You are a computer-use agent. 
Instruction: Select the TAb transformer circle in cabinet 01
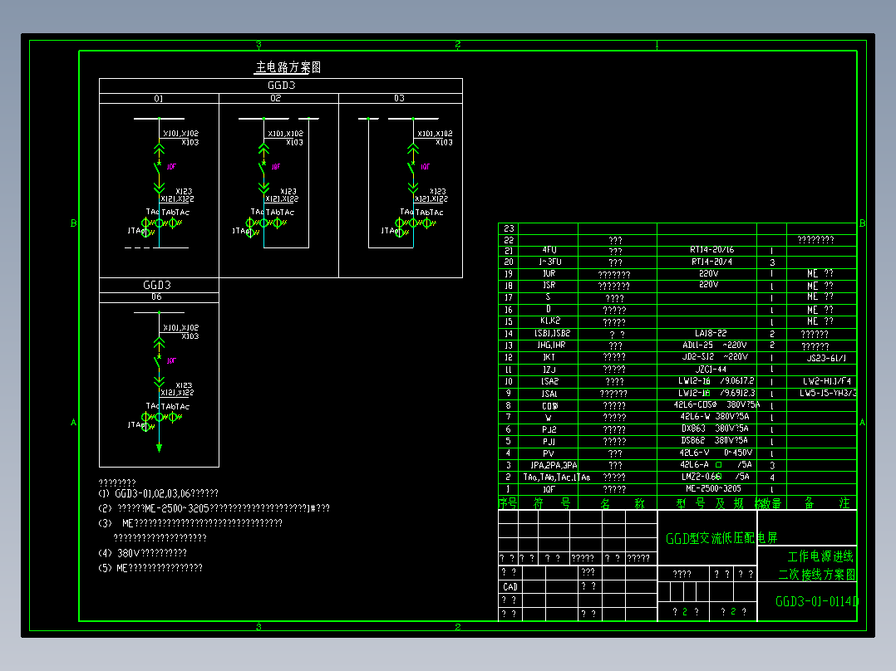[x=160, y=222]
